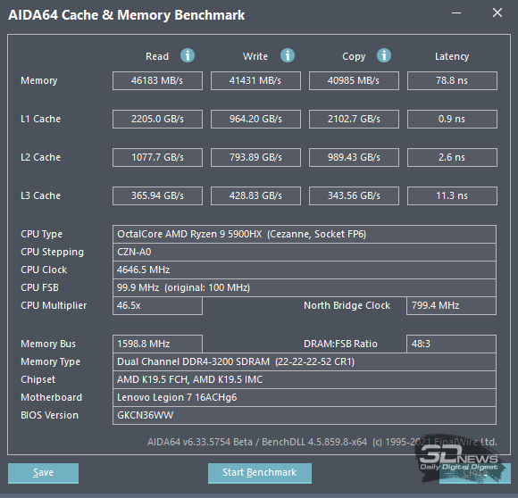Click the Save button
The image size is (518, 498).
(43, 473)
